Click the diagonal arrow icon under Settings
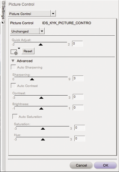The width and height of the screenshot is (119, 172). pyautogui.click(x=3, y=22)
